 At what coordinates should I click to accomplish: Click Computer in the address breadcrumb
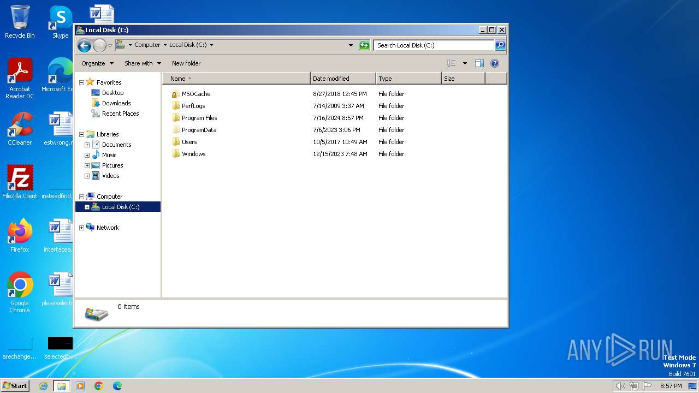[x=147, y=45]
